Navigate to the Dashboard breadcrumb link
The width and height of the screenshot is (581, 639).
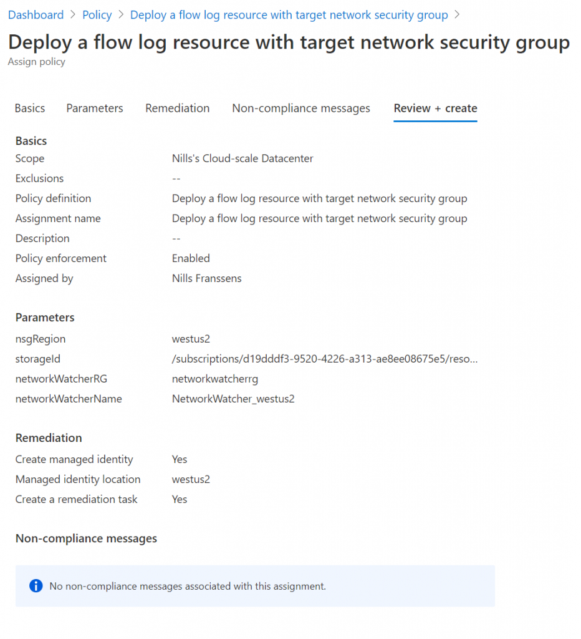(x=36, y=15)
